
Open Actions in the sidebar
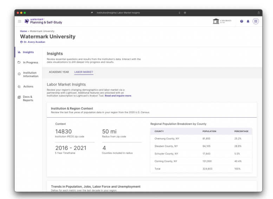point(28,87)
